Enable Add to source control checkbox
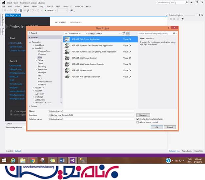Viewport: 205px width, 180px height. [x=138, y=122]
